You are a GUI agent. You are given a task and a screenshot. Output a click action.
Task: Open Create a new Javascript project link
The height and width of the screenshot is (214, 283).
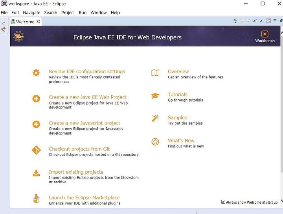[85, 123]
